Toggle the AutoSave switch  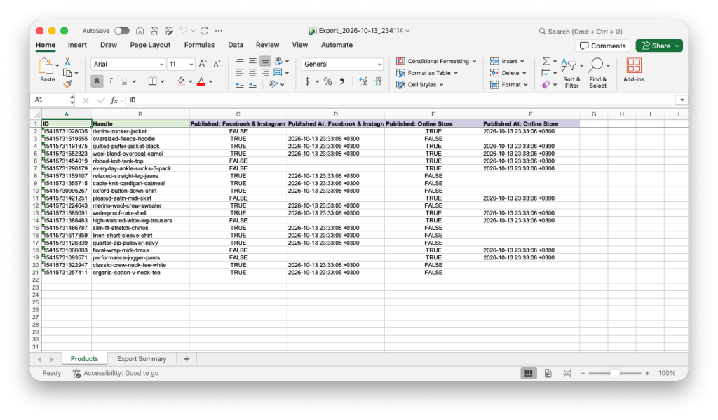click(122, 31)
